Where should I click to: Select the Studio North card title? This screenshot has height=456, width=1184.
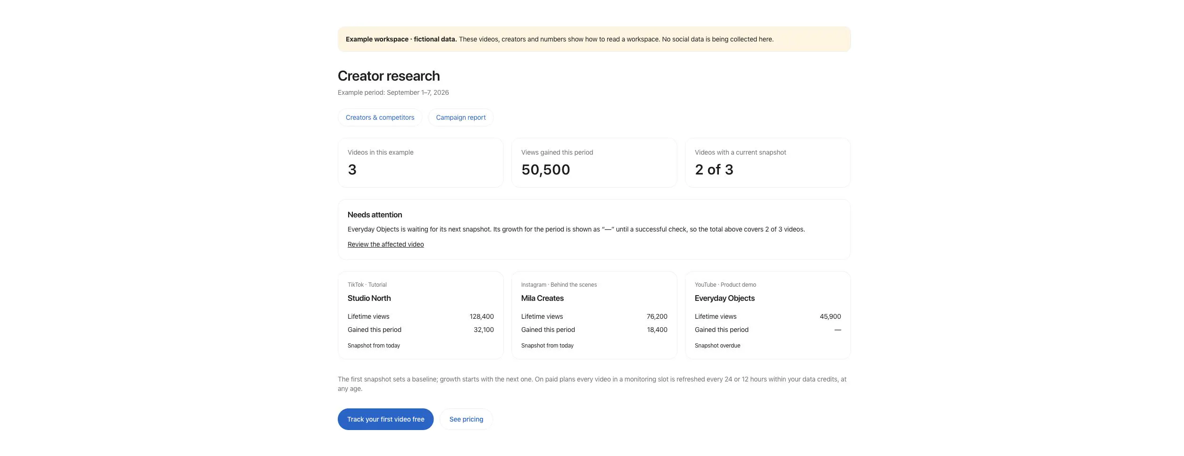point(369,298)
